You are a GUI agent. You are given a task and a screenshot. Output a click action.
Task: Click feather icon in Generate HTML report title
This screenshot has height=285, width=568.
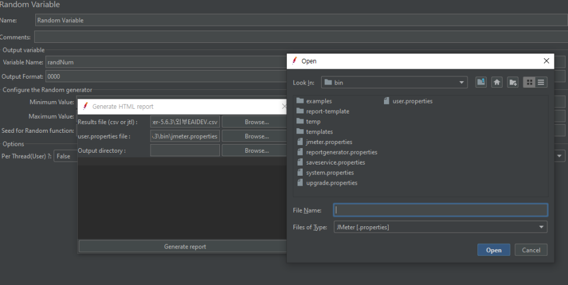tap(85, 106)
